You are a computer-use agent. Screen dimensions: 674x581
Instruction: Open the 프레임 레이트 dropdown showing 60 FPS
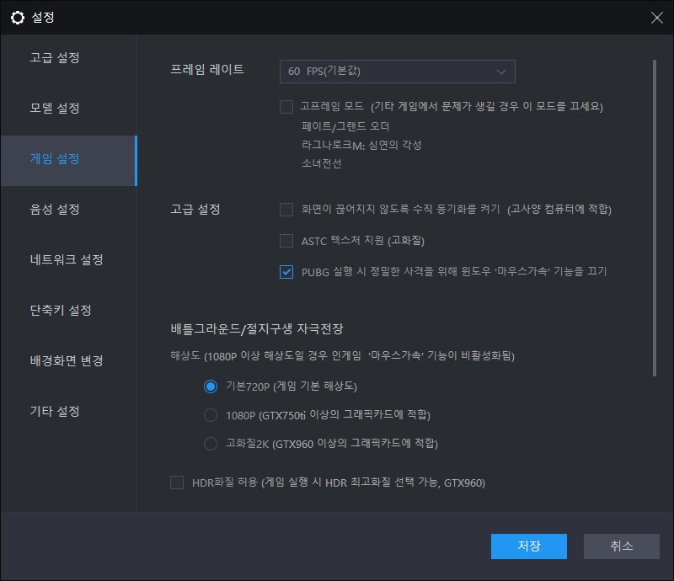[x=396, y=71]
